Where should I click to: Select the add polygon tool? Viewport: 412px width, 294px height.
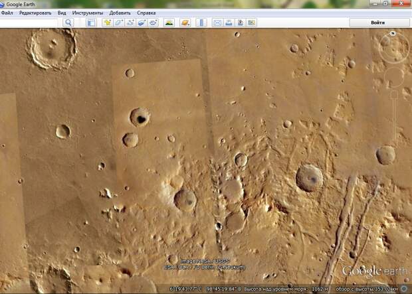click(x=119, y=23)
